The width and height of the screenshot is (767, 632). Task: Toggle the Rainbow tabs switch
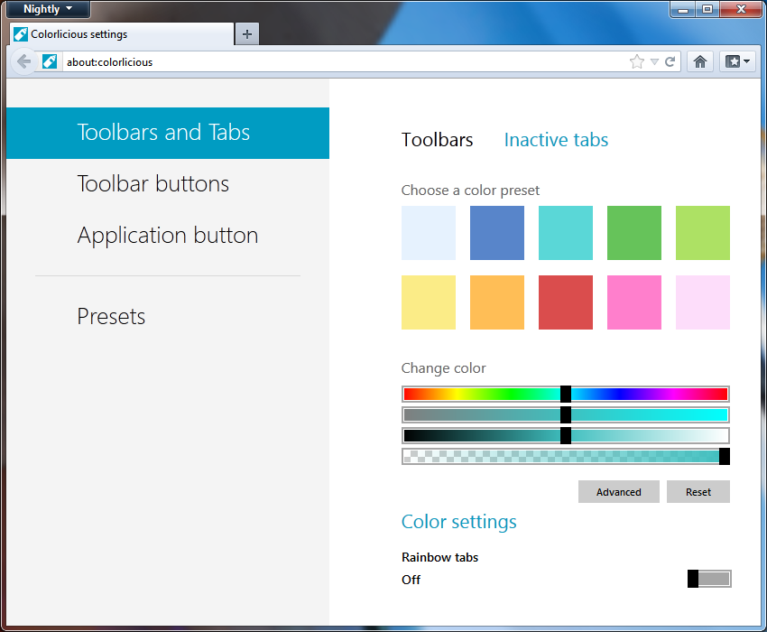coord(709,579)
